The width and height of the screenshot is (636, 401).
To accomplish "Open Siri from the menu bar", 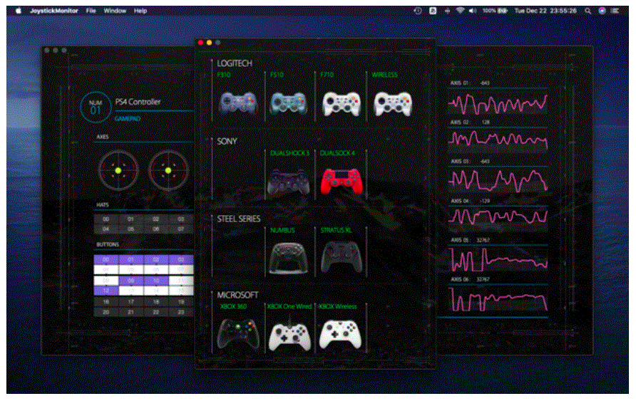I will (602, 11).
